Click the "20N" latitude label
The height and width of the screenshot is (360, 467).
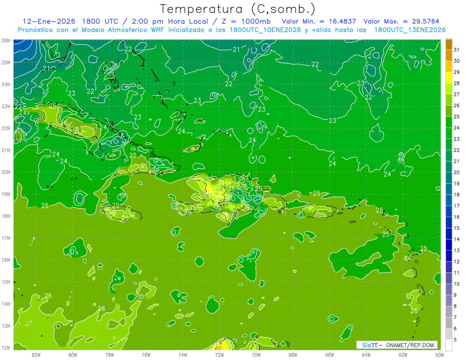pyautogui.click(x=5, y=172)
